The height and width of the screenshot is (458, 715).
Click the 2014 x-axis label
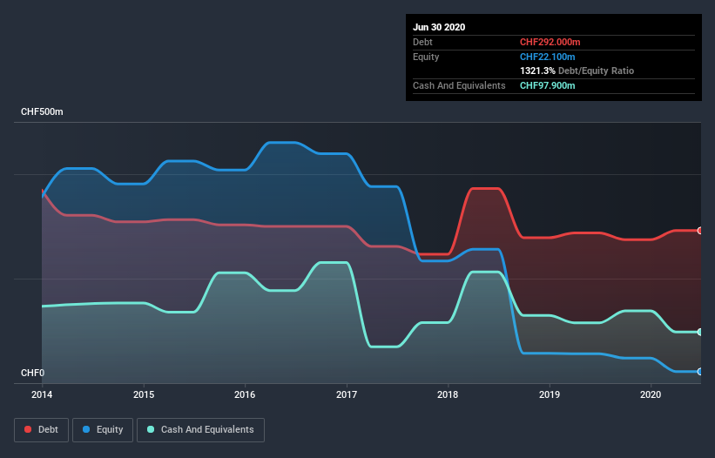pos(42,394)
